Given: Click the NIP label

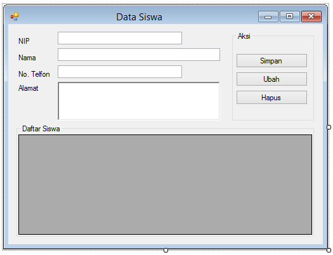Looking at the screenshot, I should (x=24, y=41).
